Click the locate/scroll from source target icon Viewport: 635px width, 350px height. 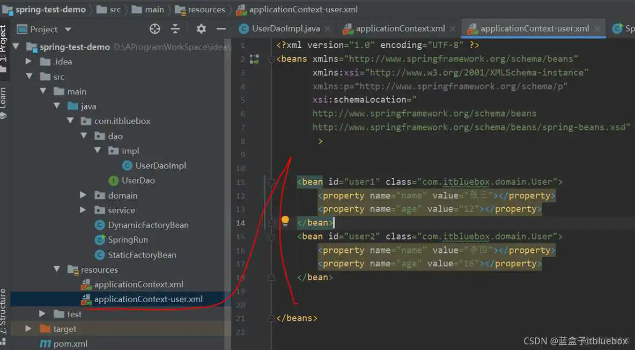pos(155,29)
